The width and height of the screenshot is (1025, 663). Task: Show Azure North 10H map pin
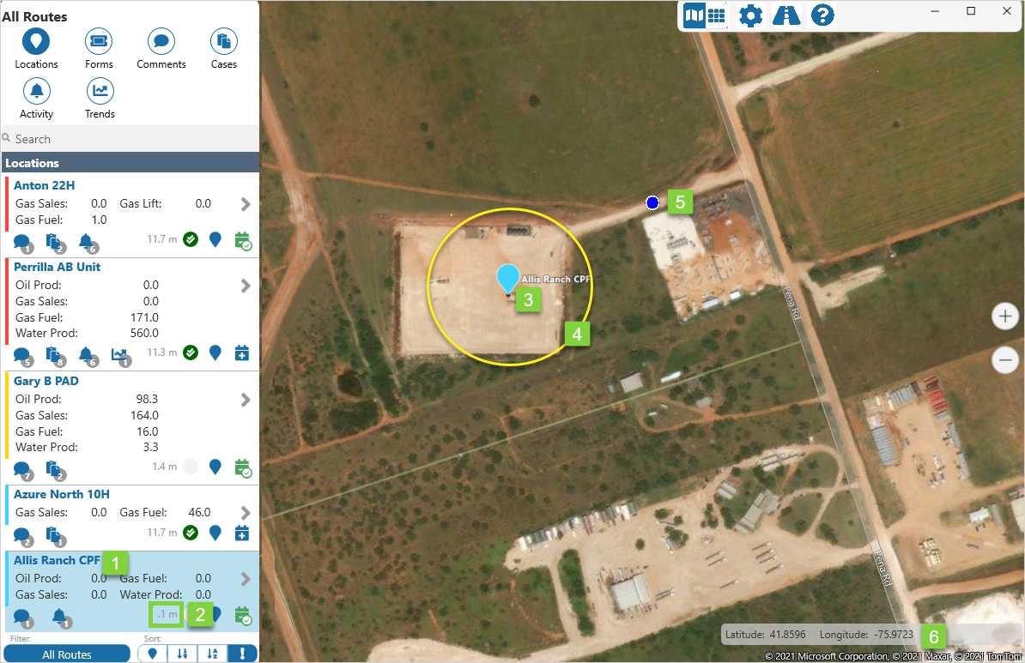tap(215, 533)
